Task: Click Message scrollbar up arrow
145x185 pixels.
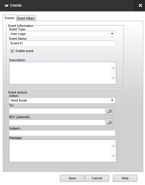Action: [113, 146]
